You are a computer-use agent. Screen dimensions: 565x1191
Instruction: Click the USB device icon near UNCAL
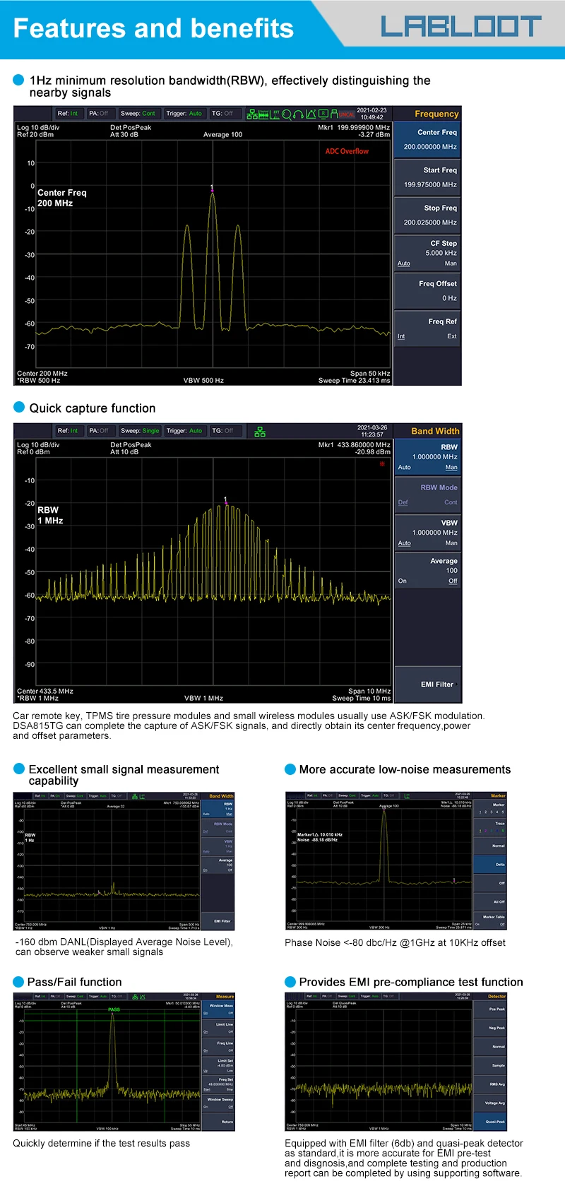pyautogui.click(x=334, y=114)
